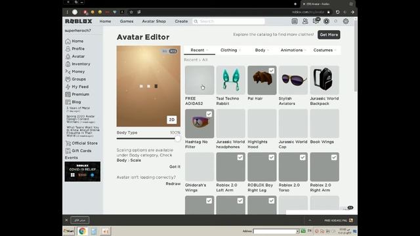Open the news feed icon in the top navbar
Viewport: 420px width, 236px height.
pyautogui.click(x=295, y=21)
